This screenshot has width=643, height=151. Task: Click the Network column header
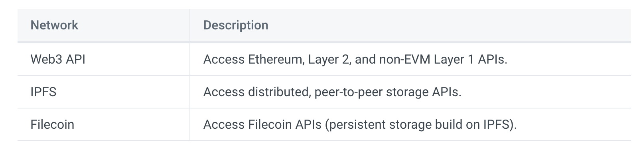(54, 25)
